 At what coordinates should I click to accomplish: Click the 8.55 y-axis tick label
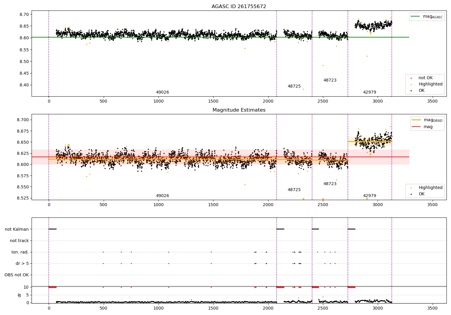tap(24, 50)
